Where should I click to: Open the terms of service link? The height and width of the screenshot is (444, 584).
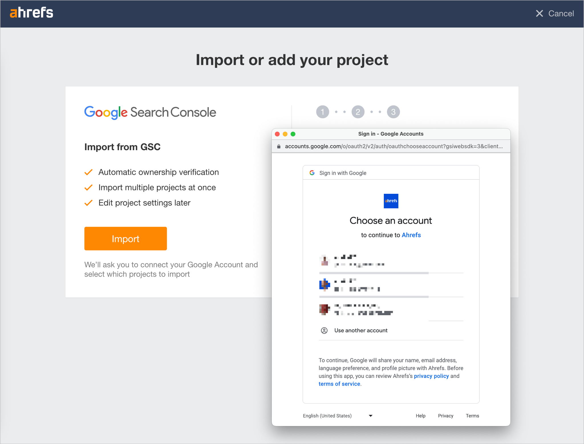(x=339, y=384)
